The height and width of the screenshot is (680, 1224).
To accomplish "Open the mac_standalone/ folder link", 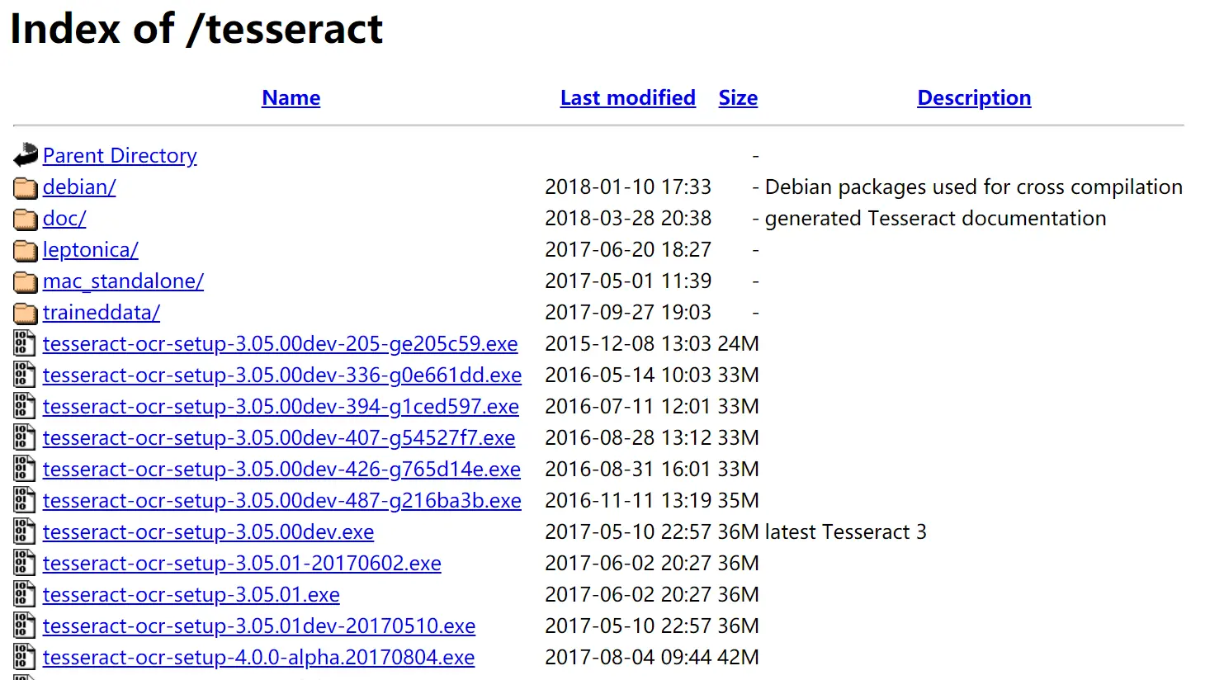I will point(123,281).
